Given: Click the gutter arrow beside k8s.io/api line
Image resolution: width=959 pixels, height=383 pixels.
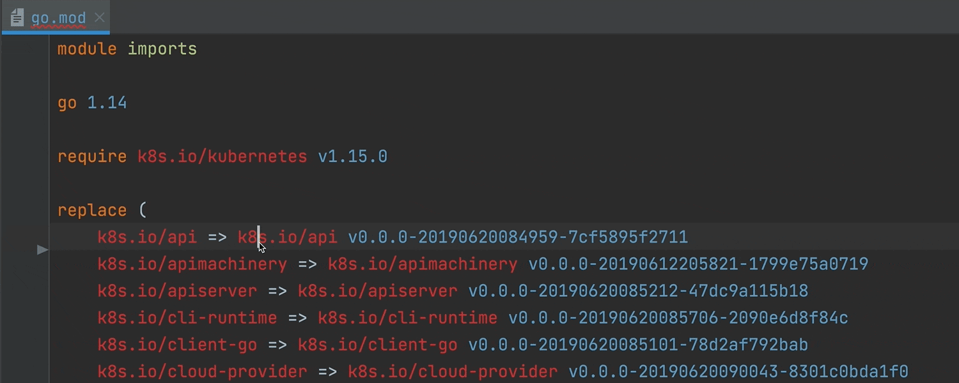Looking at the screenshot, I should [42, 250].
